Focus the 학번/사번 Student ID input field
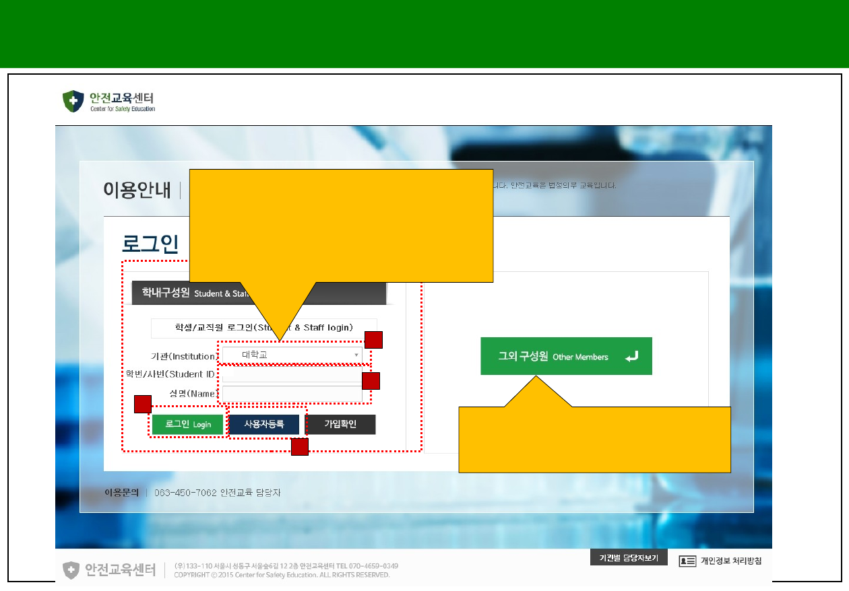 pos(291,374)
